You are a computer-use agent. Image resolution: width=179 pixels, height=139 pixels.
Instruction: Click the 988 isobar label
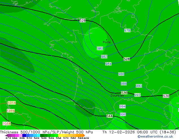[124, 83]
